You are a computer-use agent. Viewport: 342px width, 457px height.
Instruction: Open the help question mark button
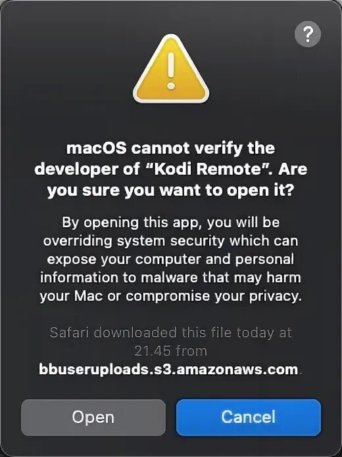click(308, 34)
